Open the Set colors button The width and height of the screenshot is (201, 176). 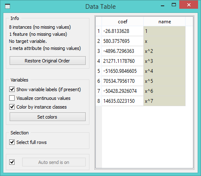click(x=48, y=117)
